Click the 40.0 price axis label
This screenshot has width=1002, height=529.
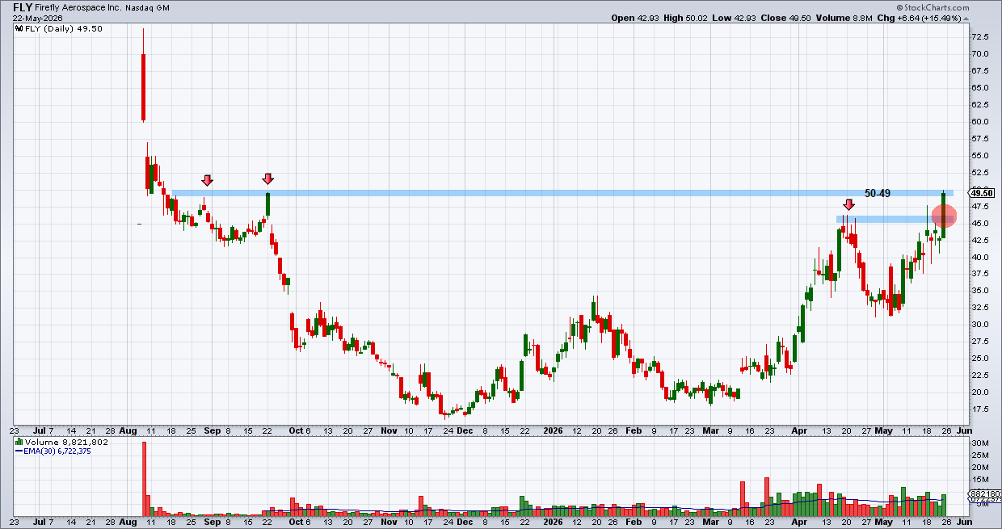979,258
